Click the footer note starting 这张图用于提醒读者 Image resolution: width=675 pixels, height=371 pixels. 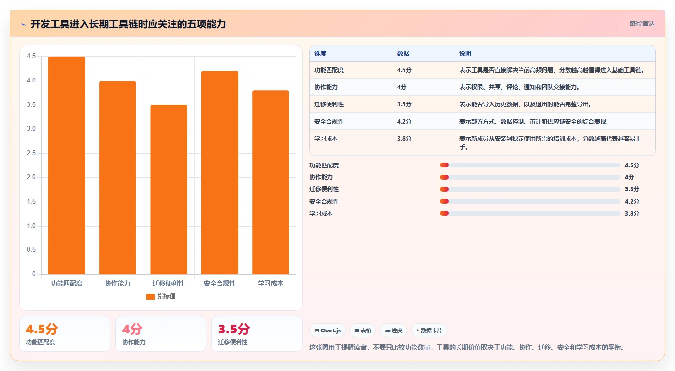[467, 348]
